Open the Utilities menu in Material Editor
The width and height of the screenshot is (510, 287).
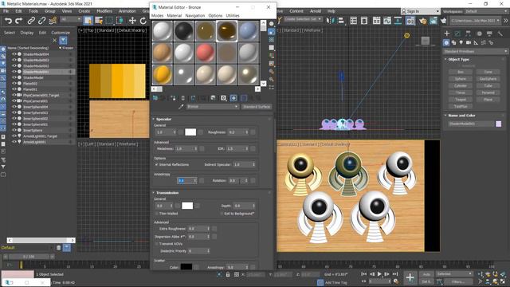pyautogui.click(x=233, y=16)
